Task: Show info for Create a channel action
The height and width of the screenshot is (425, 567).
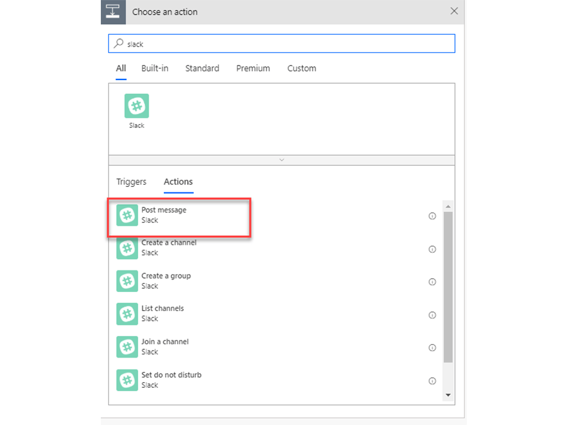Action: 432,249
